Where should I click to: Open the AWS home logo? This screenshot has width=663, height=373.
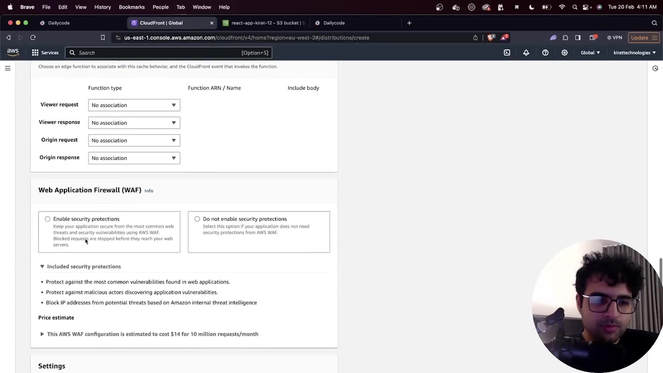(13, 52)
